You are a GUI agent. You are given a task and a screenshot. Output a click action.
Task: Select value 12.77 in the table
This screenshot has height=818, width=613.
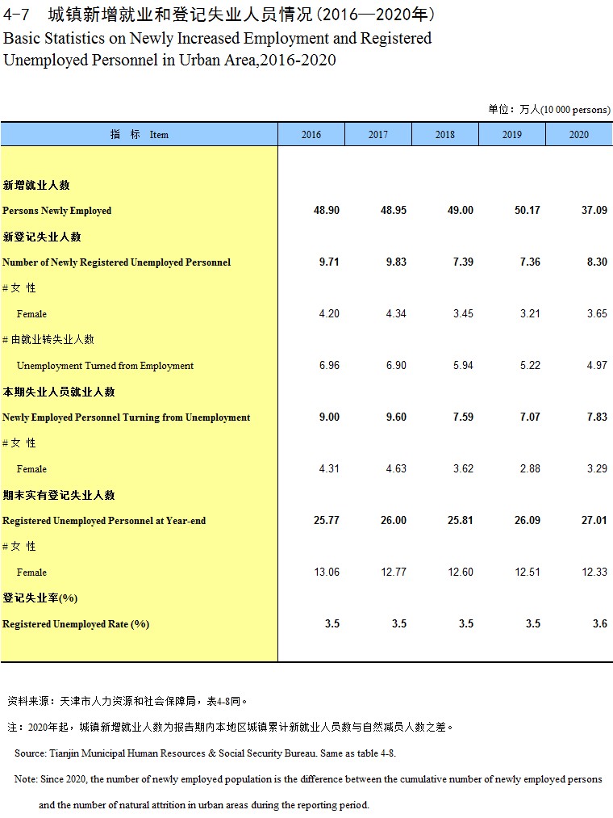394,572
